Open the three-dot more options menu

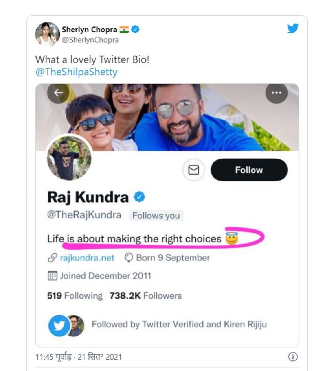276,93
